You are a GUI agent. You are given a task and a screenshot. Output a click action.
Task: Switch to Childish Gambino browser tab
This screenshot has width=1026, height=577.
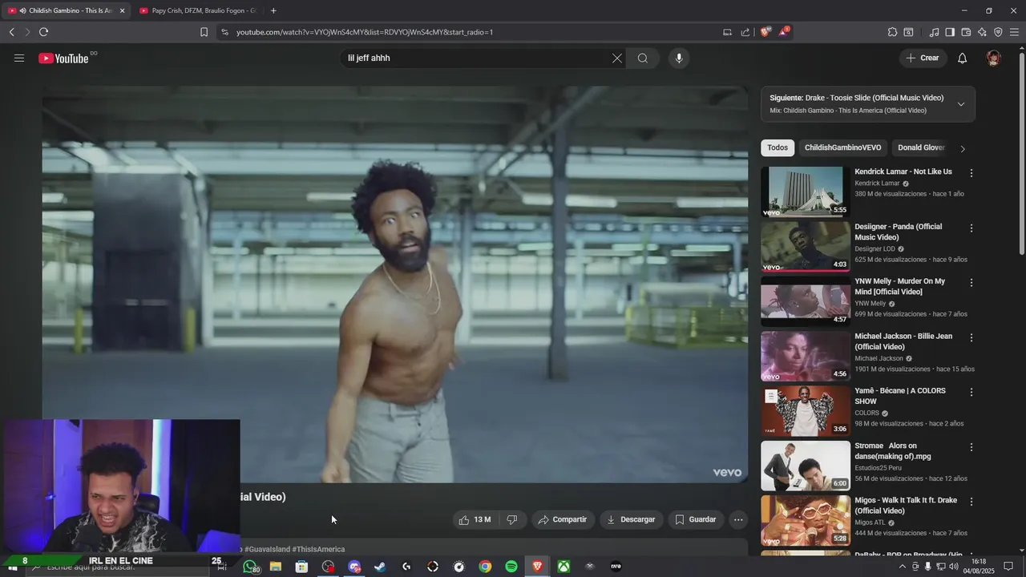click(65, 10)
